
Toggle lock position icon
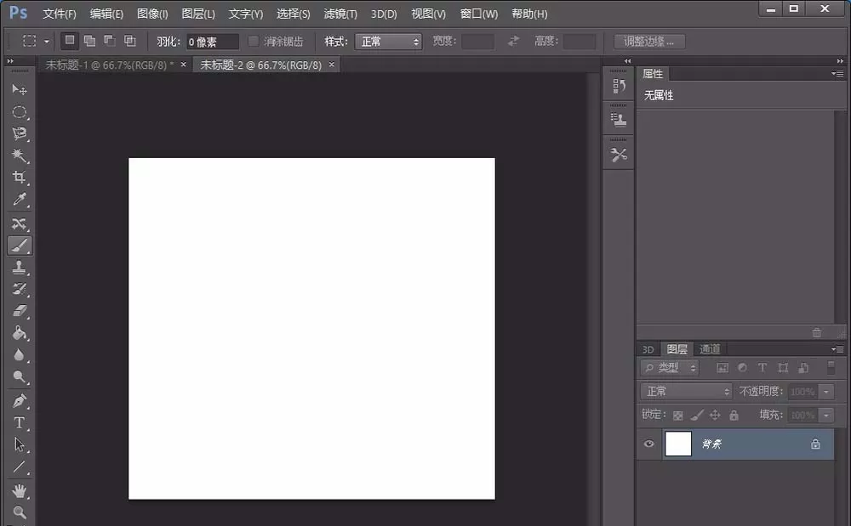(x=715, y=416)
